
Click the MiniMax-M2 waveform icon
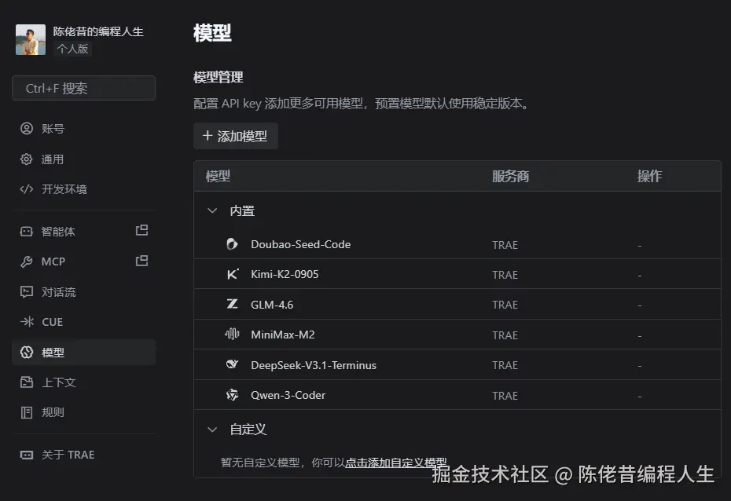pyautogui.click(x=232, y=334)
